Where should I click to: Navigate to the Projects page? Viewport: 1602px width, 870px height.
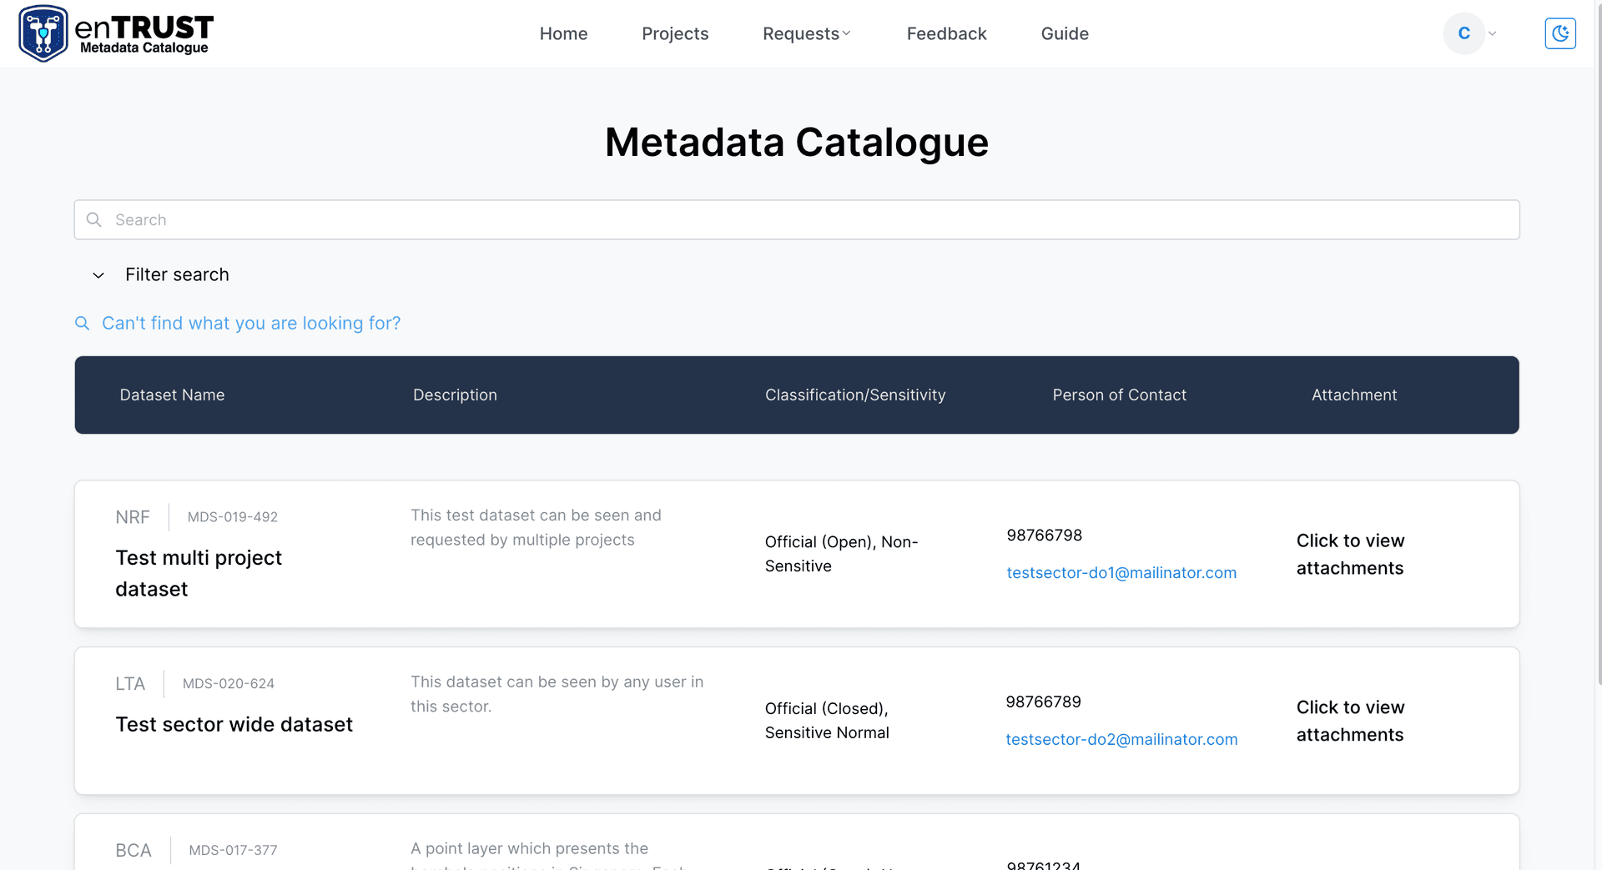point(675,33)
